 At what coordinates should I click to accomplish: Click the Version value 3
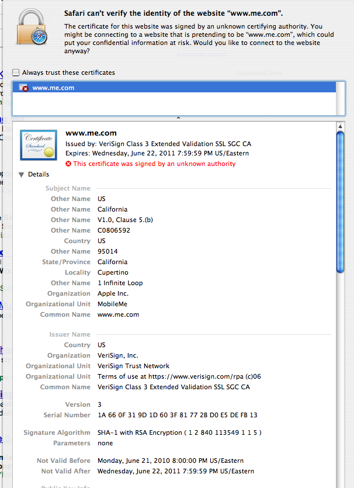tap(99, 404)
